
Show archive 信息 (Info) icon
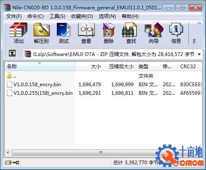pyautogui.click(x=176, y=33)
